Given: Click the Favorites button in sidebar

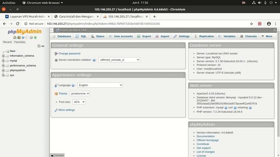Looking at the screenshot, I should coord(20,42).
